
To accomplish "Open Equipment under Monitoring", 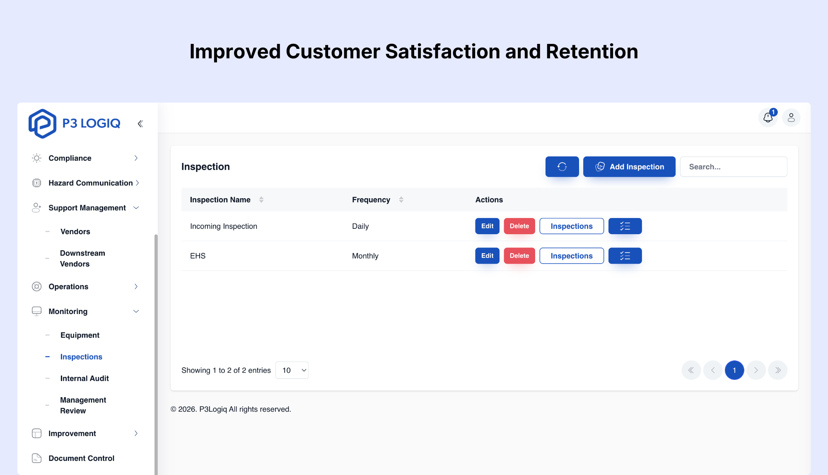I will coord(80,335).
